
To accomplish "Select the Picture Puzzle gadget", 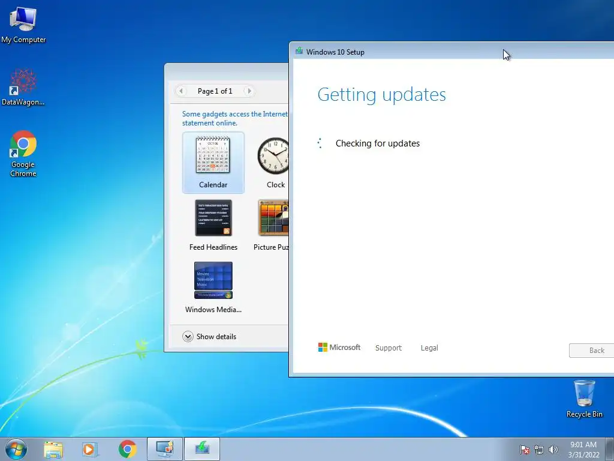I will pyautogui.click(x=271, y=226).
